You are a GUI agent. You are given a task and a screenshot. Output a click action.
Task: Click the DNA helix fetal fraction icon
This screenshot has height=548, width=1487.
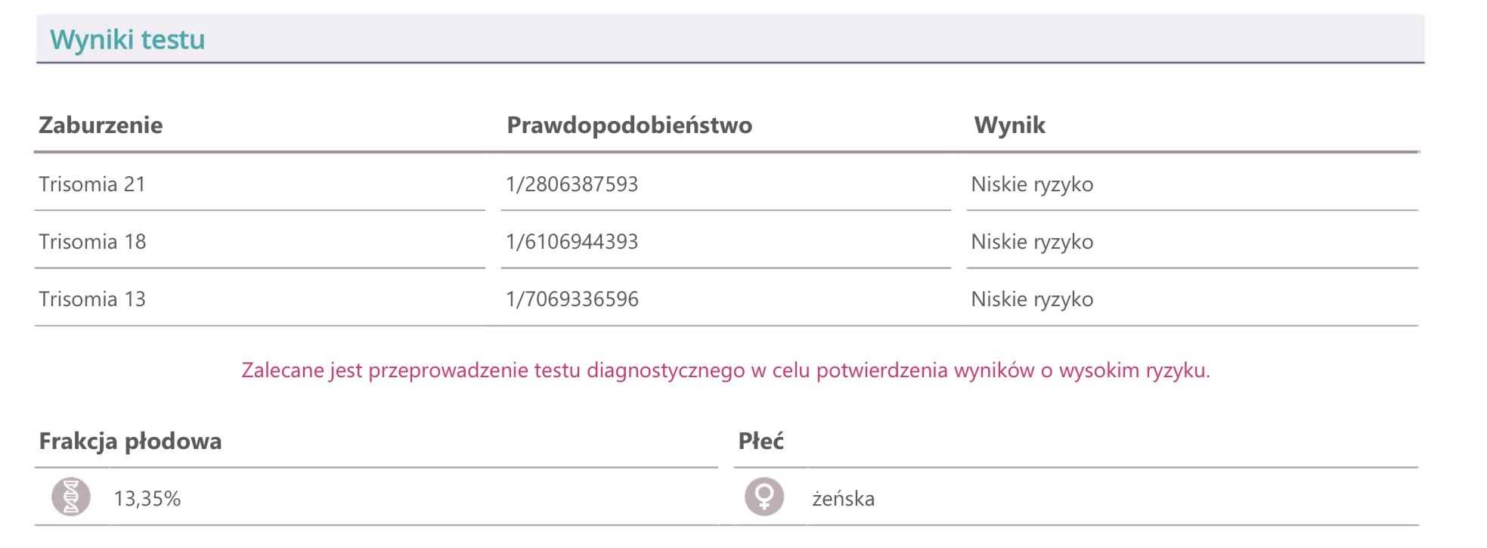(71, 497)
